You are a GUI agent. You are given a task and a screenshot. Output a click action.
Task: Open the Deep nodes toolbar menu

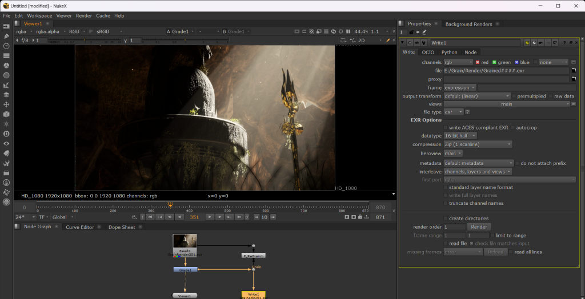[x=6, y=134]
